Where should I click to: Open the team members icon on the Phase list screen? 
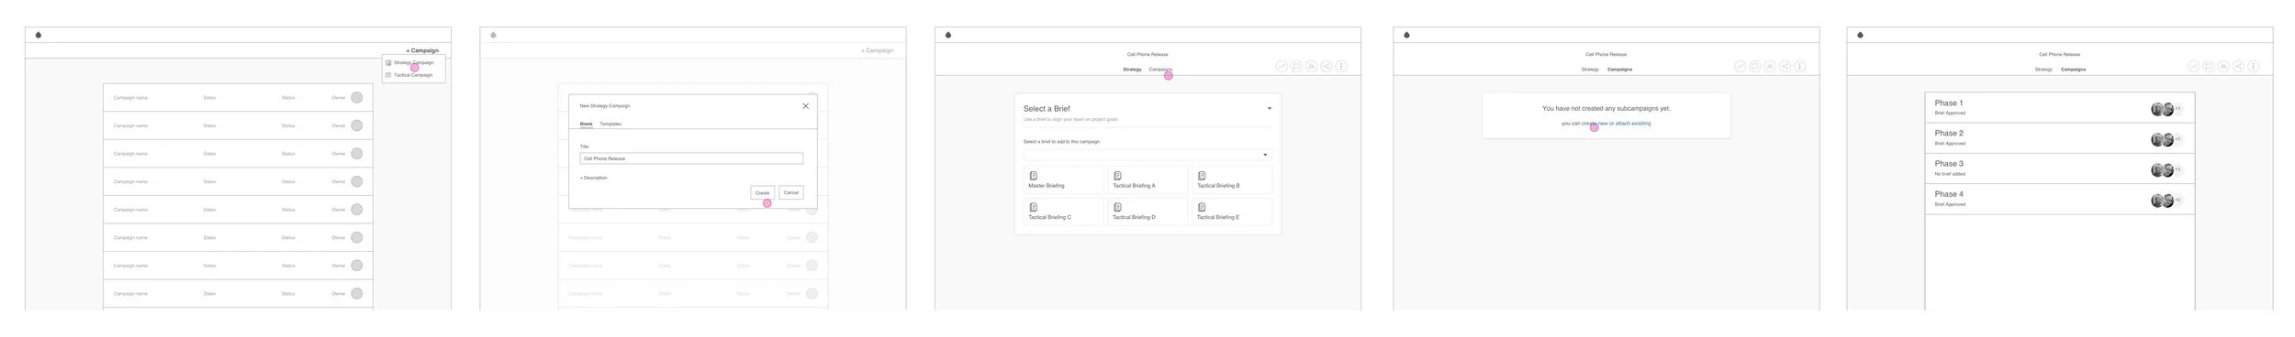click(x=2223, y=67)
